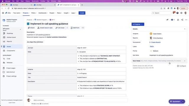Viewport: 189px width, 106px height.
Task: Click the Jira logo
Action: point(8,13)
